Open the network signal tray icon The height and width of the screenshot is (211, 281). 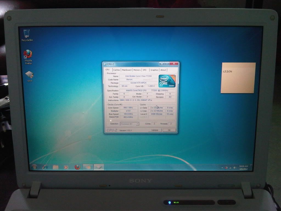231,168
